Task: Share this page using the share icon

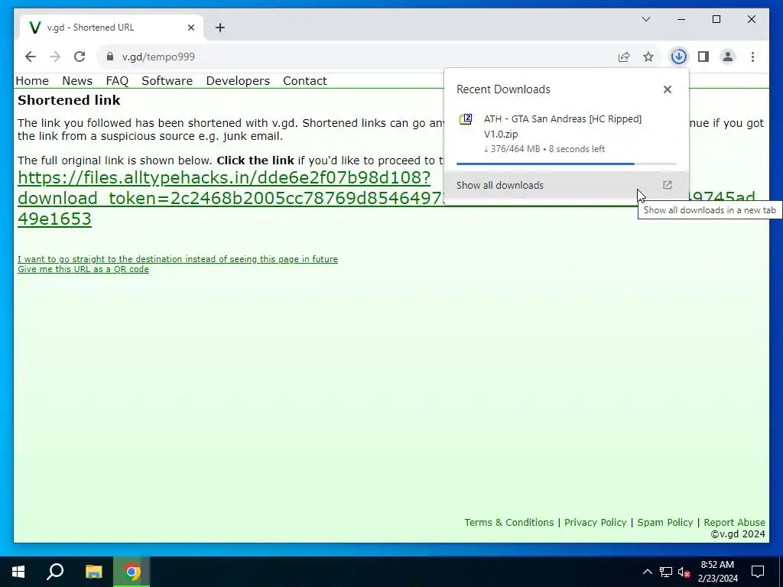Action: [624, 57]
